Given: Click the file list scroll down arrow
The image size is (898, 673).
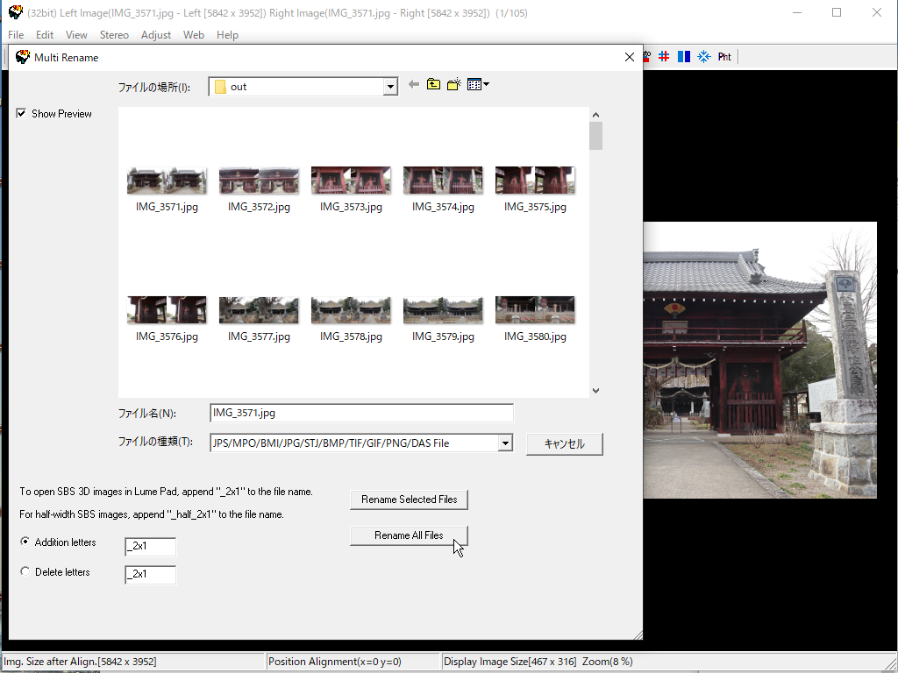Looking at the screenshot, I should click(x=595, y=391).
